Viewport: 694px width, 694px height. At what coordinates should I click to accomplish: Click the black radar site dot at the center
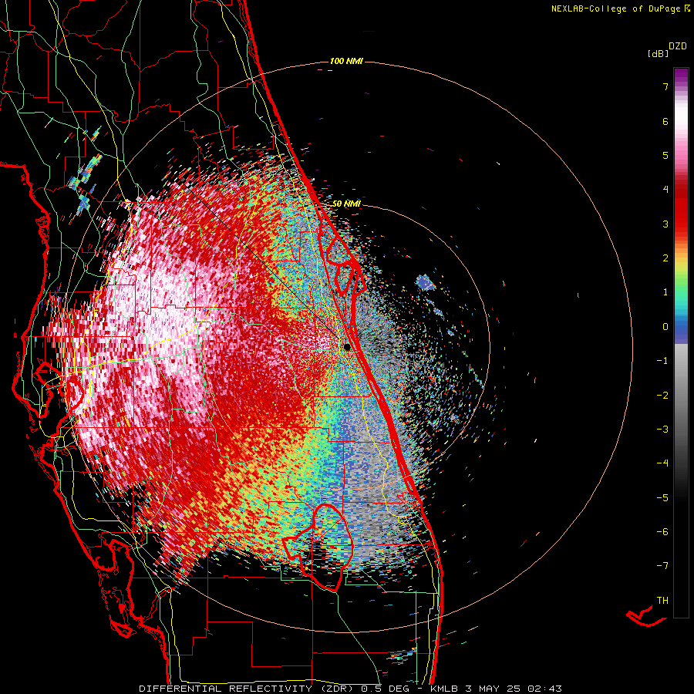348,347
